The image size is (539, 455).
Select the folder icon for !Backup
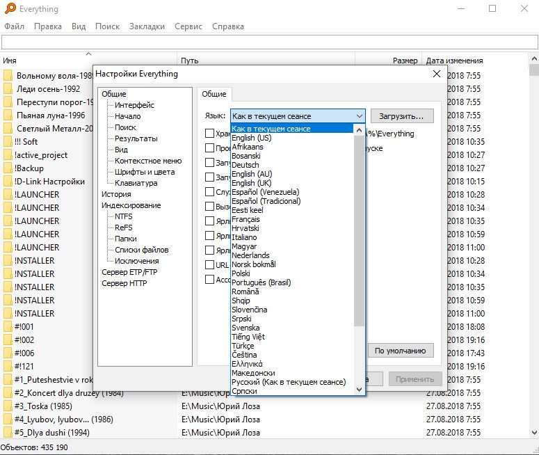click(8, 168)
